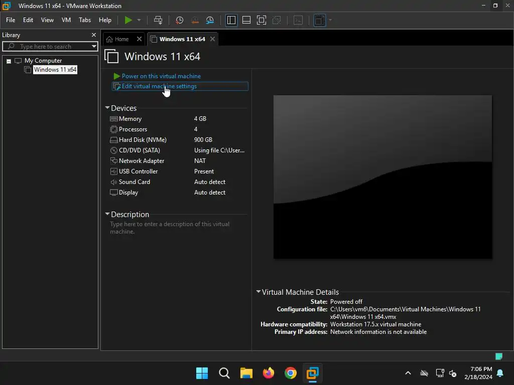Click the Unity mode toolbar icon

277,20
